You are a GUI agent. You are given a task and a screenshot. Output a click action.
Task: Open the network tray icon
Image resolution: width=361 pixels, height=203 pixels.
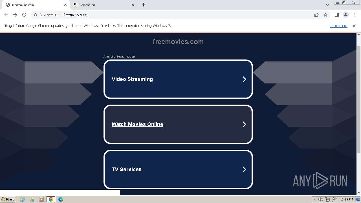click(327, 199)
